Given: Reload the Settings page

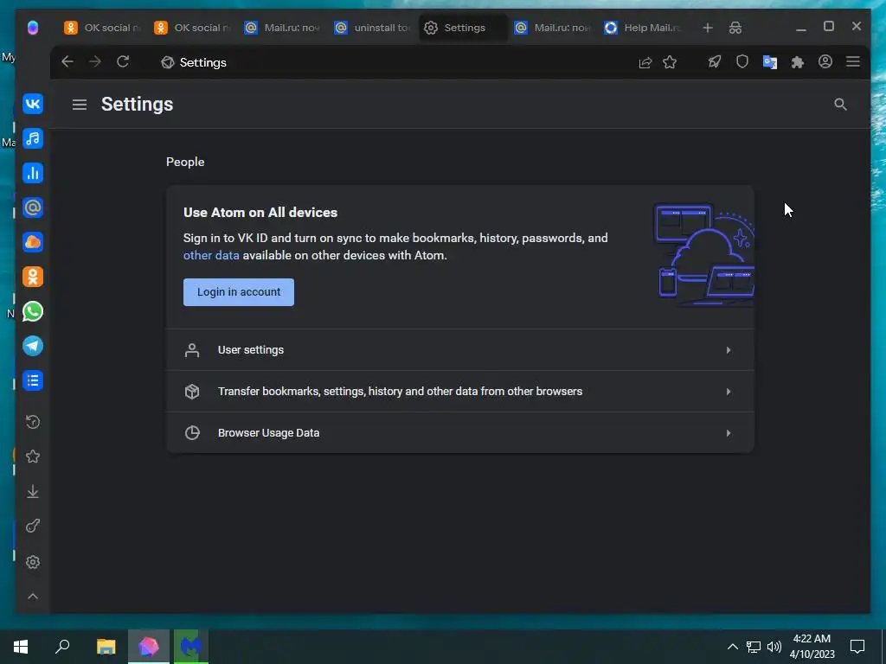Looking at the screenshot, I should coord(123,61).
